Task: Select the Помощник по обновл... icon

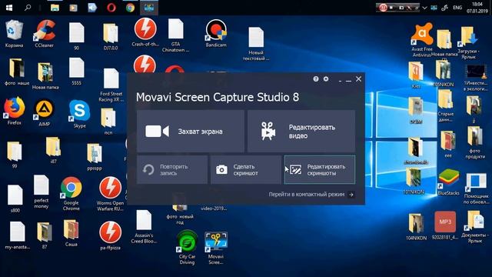Action: [x=476, y=189]
